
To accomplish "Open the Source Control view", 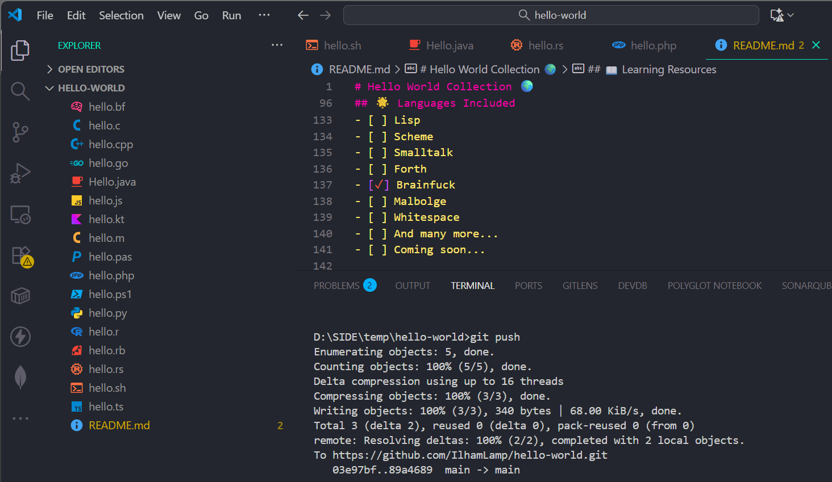I will (20, 132).
